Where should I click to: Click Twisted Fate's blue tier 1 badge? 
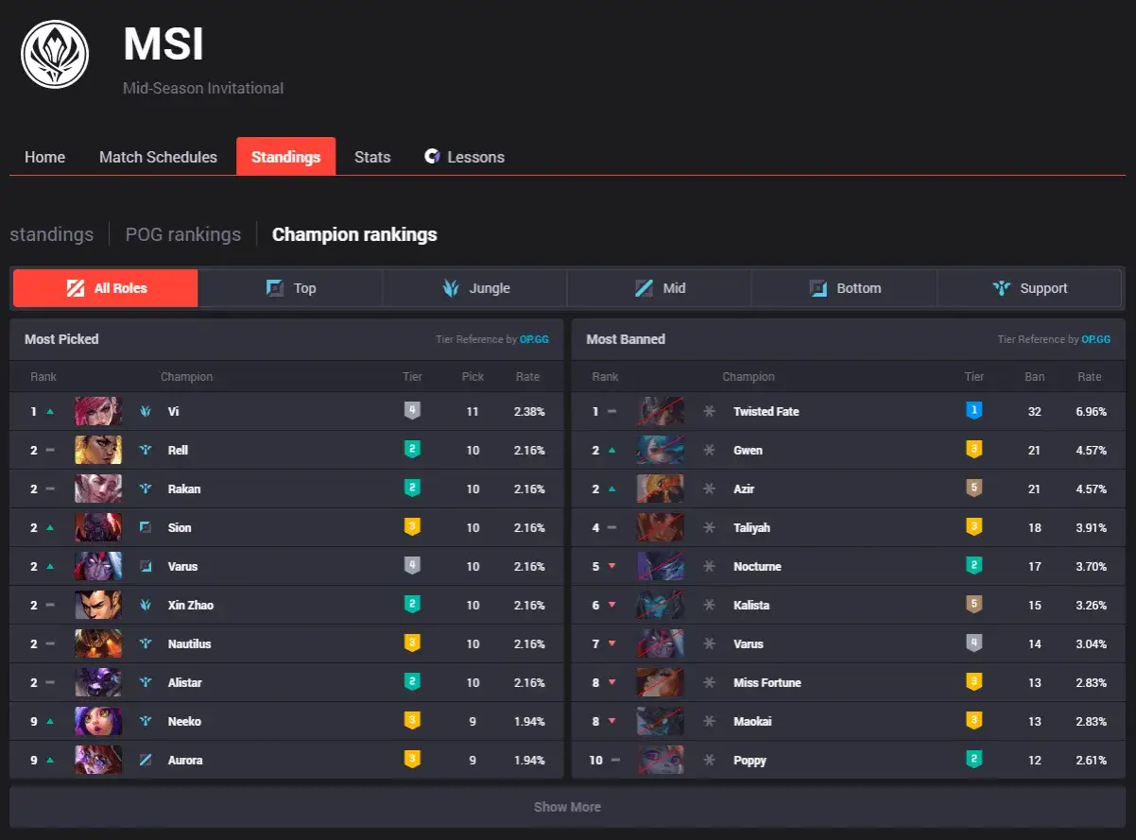(973, 411)
